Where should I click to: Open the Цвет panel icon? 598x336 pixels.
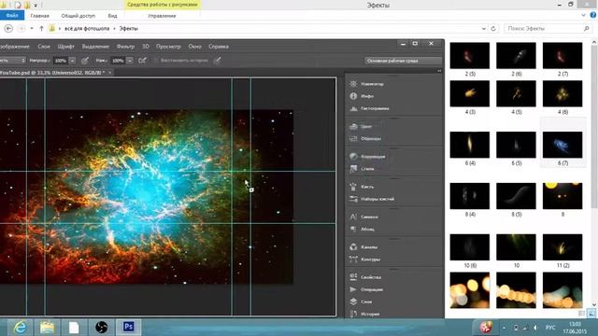[353, 126]
